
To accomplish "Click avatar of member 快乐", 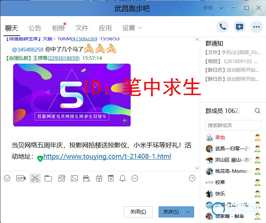I will (209, 194).
